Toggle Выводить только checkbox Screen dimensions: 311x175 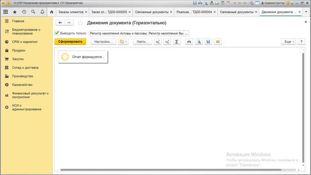tap(57, 33)
